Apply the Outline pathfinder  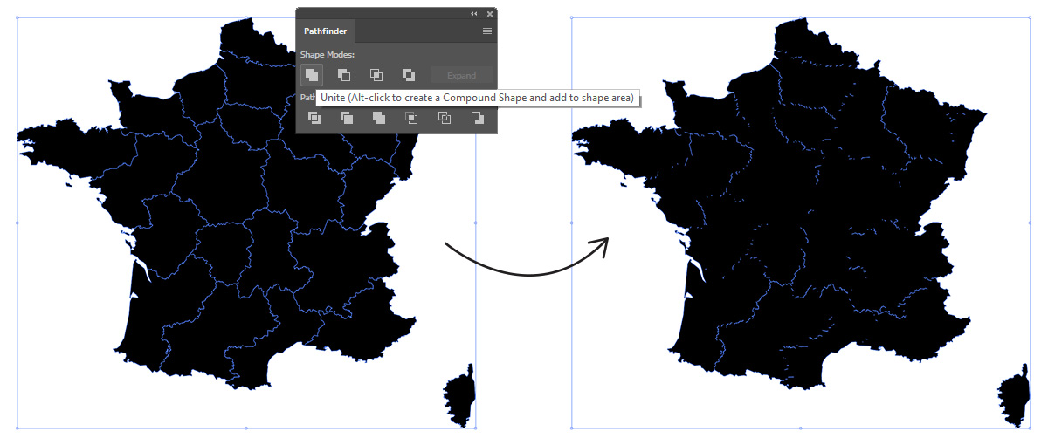pyautogui.click(x=445, y=118)
